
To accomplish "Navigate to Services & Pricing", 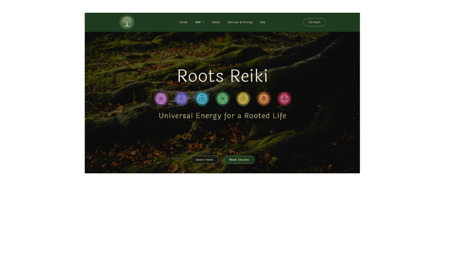I will (240, 22).
